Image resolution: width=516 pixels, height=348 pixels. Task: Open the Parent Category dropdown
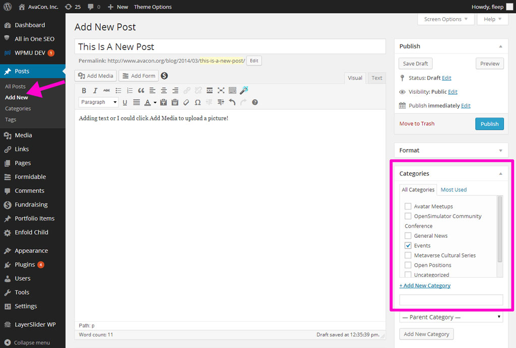coord(451,317)
